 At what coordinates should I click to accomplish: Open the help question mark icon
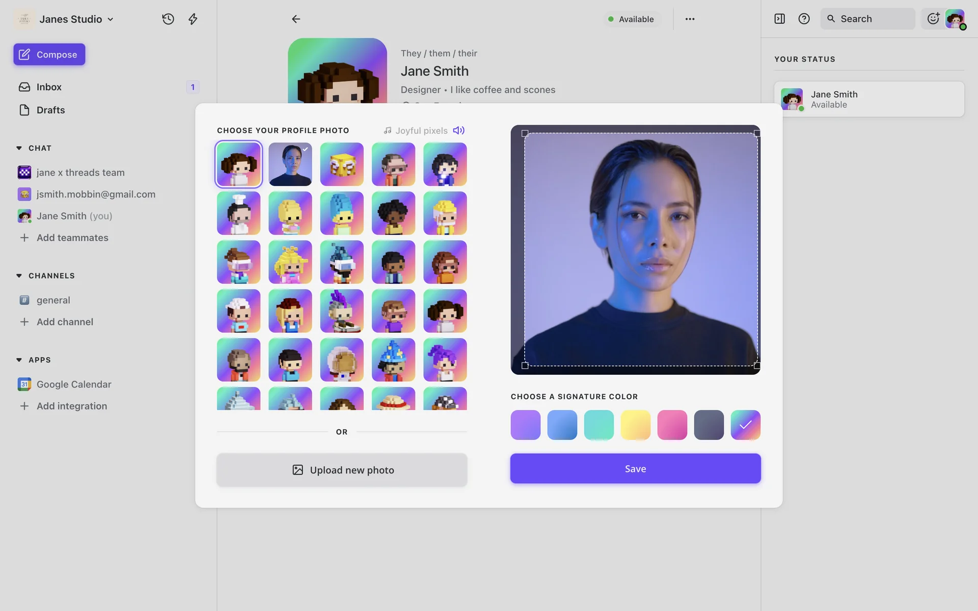(x=804, y=19)
